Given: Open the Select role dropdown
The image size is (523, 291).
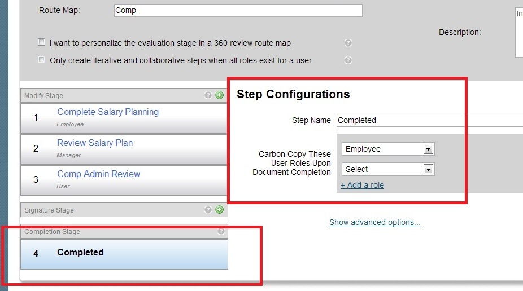Looking at the screenshot, I should pos(388,169).
